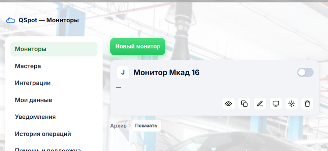Click the Архив label
This screenshot has width=328, height=151.
[119, 126]
